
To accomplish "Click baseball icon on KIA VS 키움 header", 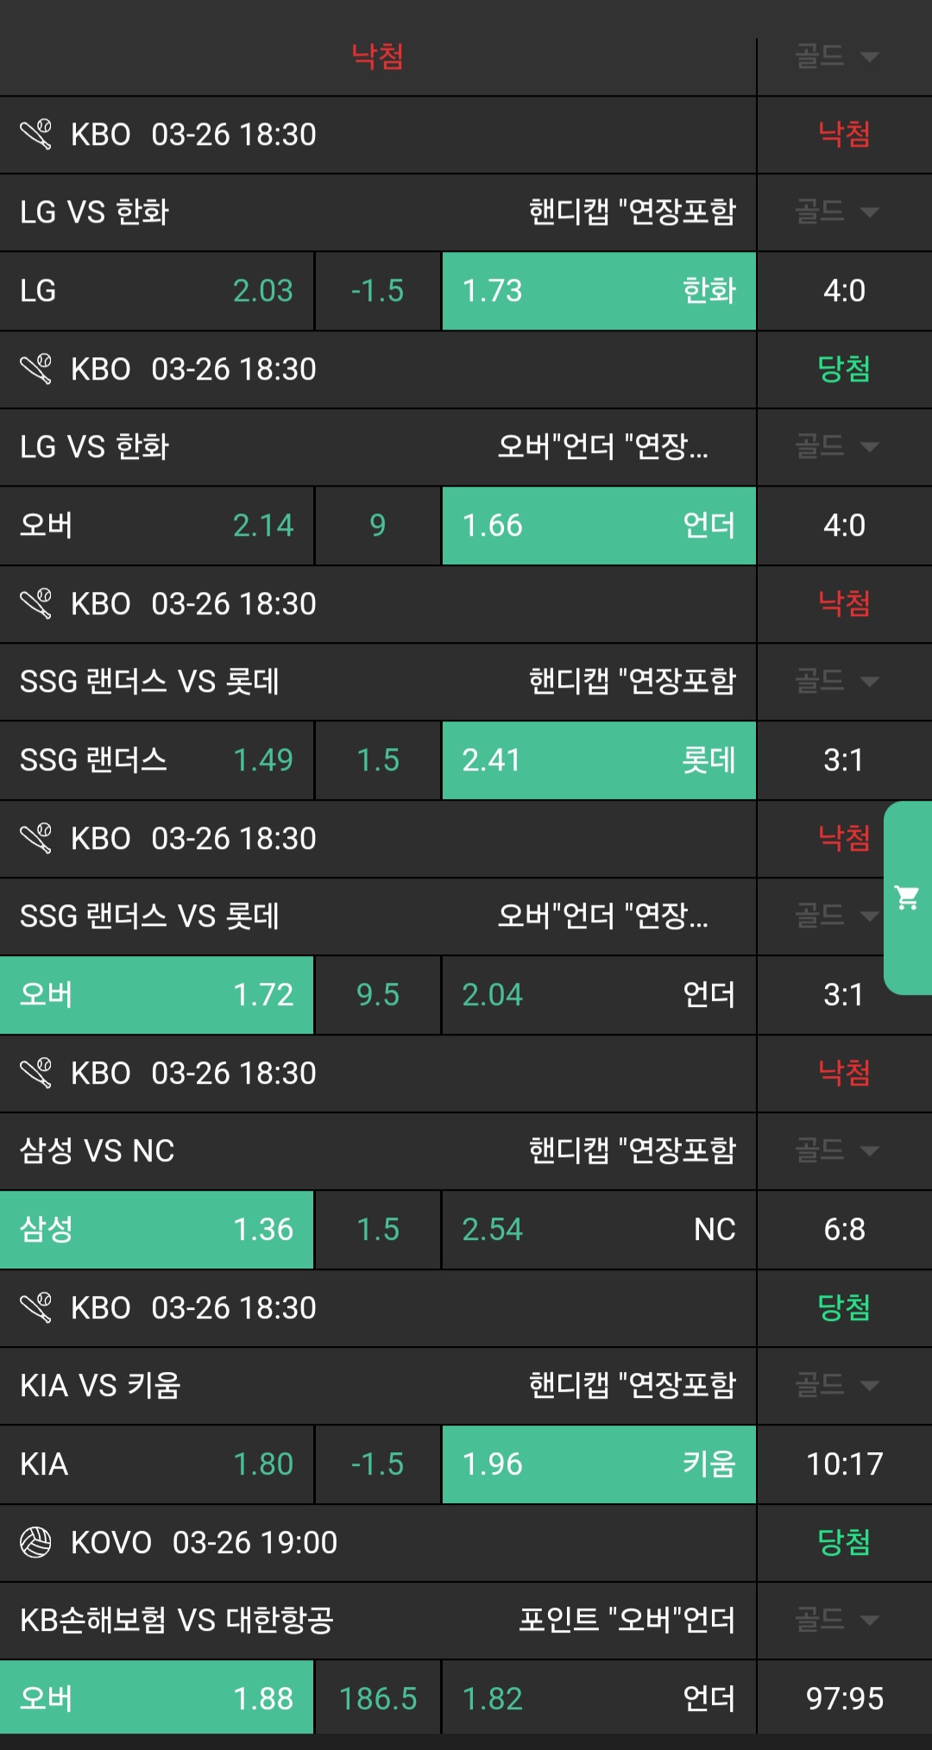I will [36, 1307].
